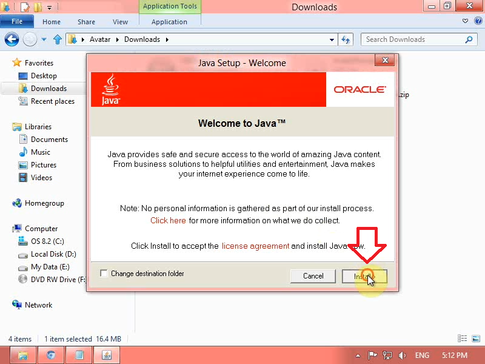The image size is (485, 364).
Task: Open Explorer Help question mark icon
Action: click(478, 21)
